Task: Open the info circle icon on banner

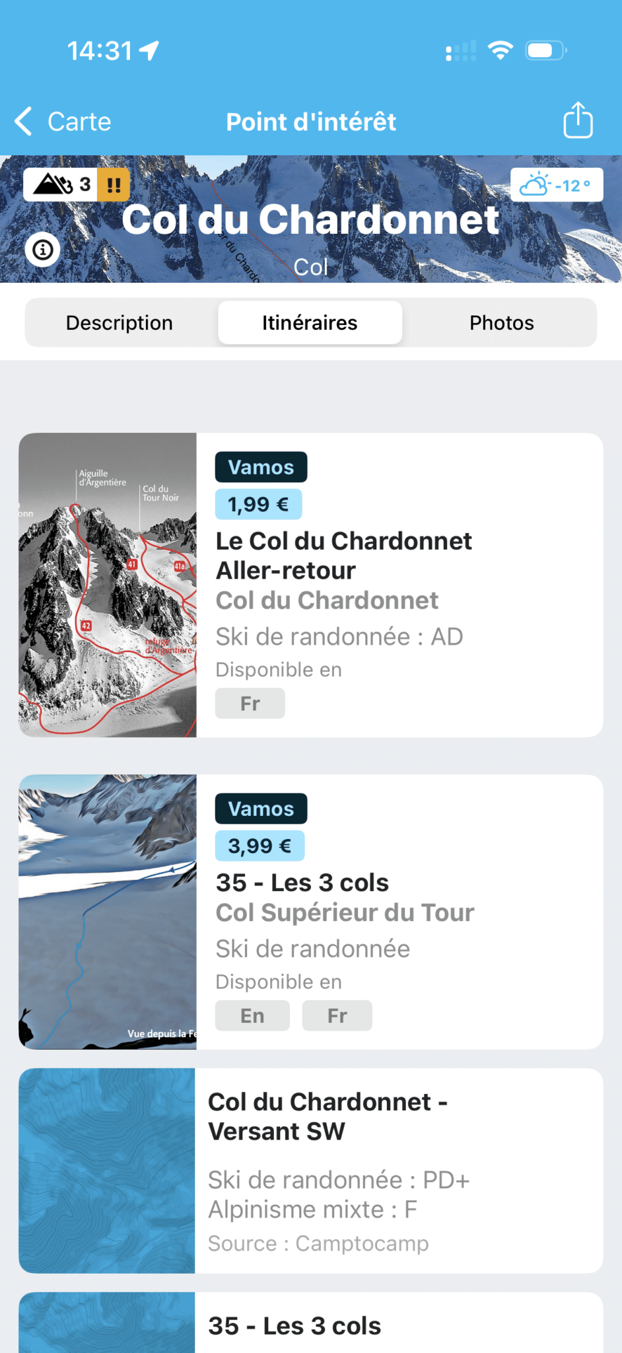Action: [43, 250]
